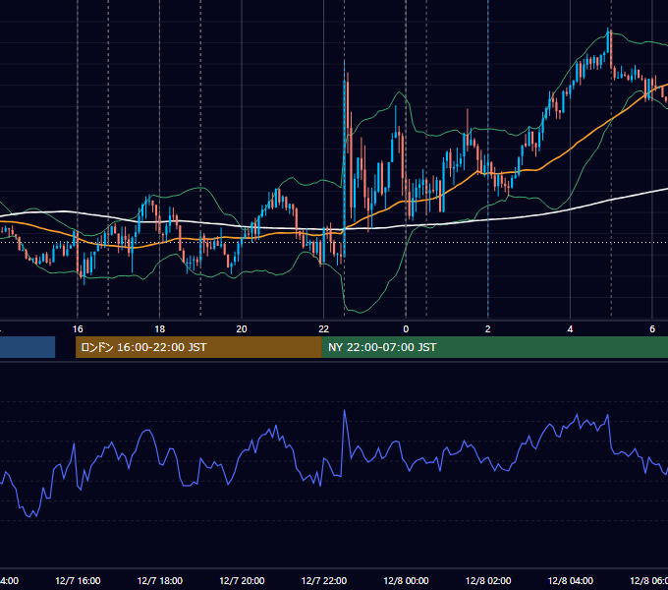The width and height of the screenshot is (668, 590).
Task: Click the '0' hour label on price chart axis
Action: 406,329
